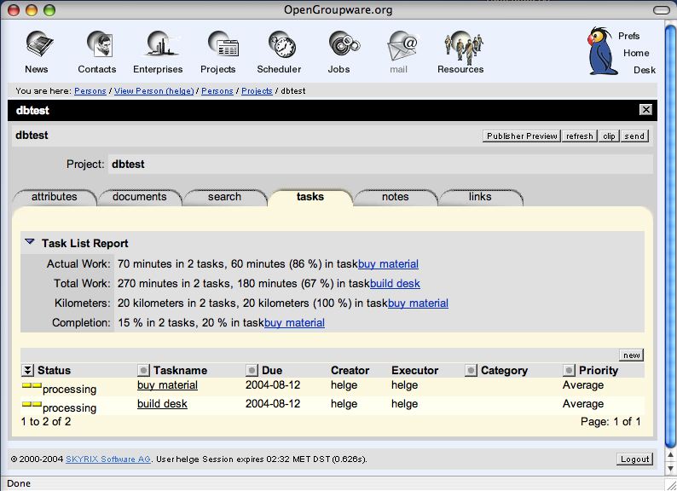677x491 pixels.
Task: Open the mail envelope icon
Action: pyautogui.click(x=402, y=46)
